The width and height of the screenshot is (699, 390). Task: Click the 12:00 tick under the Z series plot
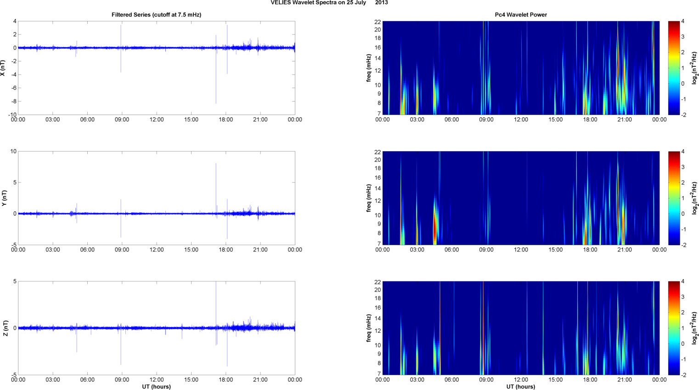click(x=157, y=379)
